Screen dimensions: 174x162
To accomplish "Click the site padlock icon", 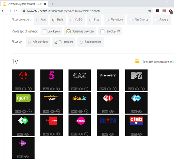I will pyautogui.click(x=24, y=11).
